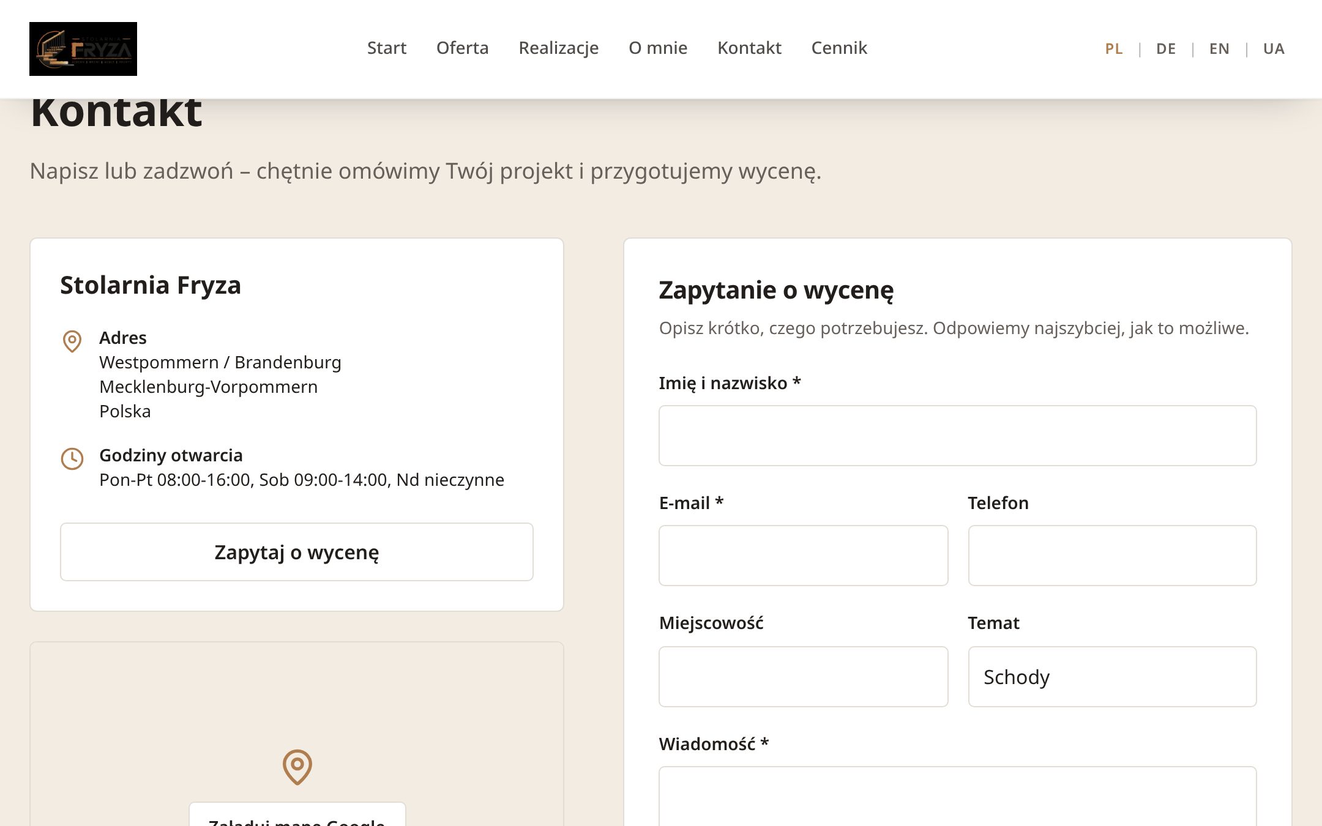
Task: Focus the Imię i nazwisko field
Action: [958, 436]
